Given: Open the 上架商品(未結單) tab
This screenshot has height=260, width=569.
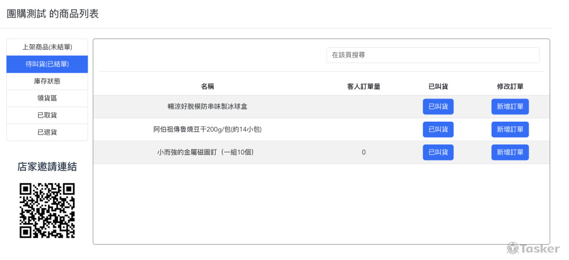Looking at the screenshot, I should point(47,47).
